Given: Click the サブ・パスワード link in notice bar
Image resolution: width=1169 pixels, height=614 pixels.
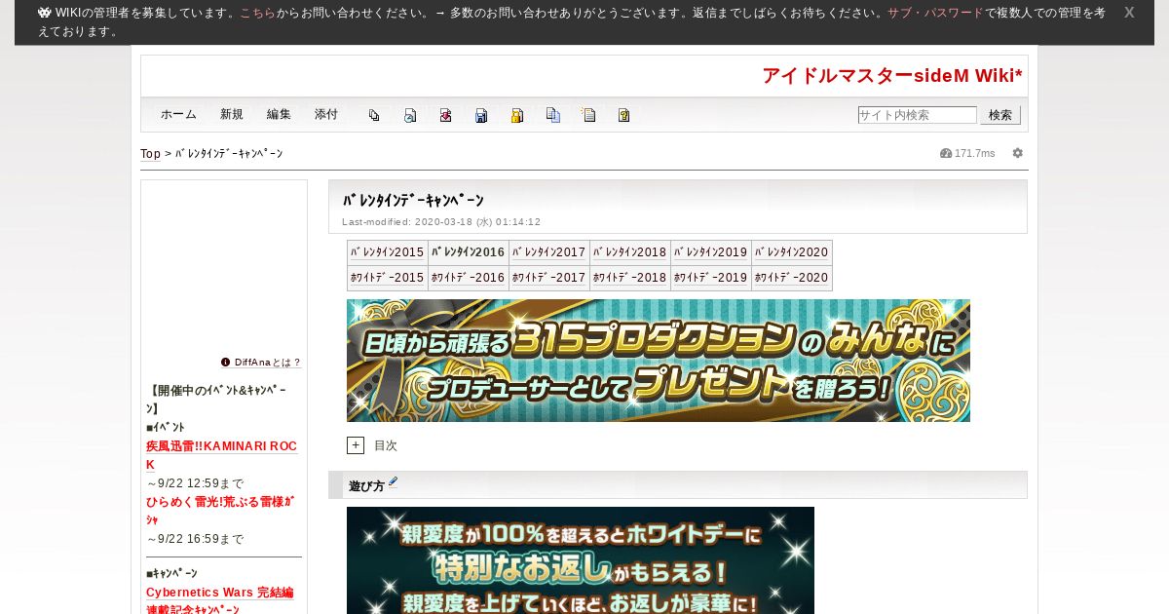Looking at the screenshot, I should coord(935,13).
